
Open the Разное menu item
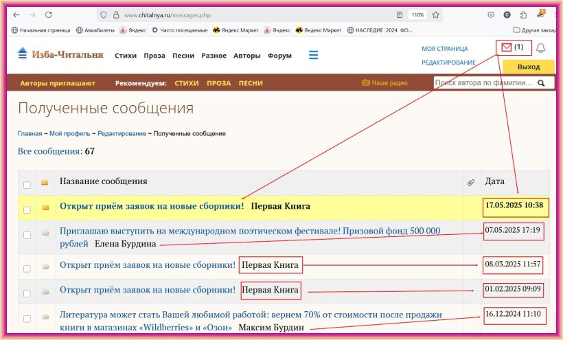pyautogui.click(x=214, y=56)
